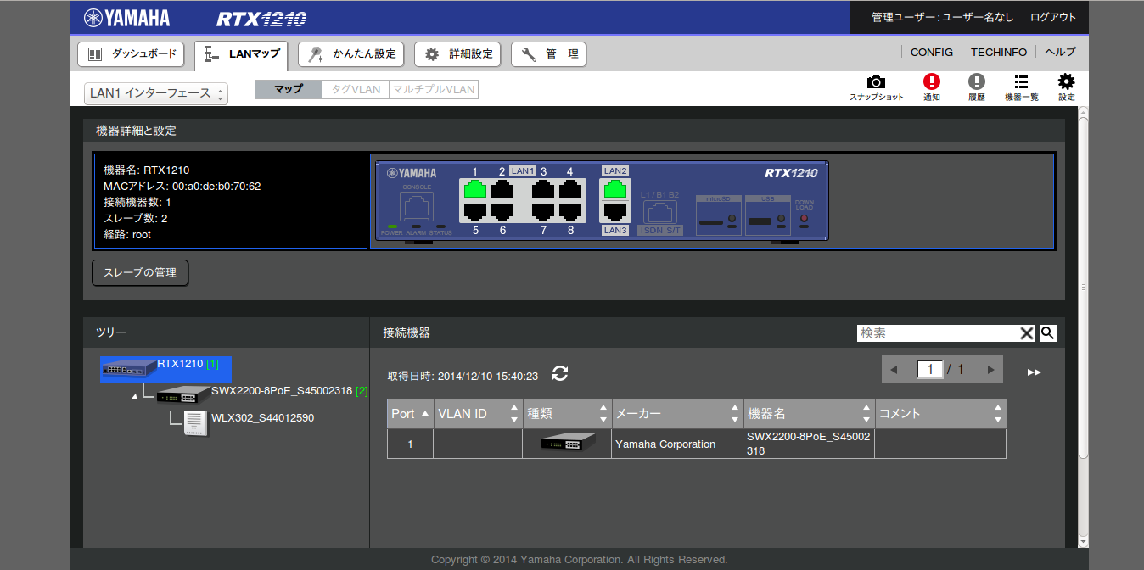Click the microSD slot on router image
Viewport: 1144px width, 570px height.
click(x=718, y=217)
